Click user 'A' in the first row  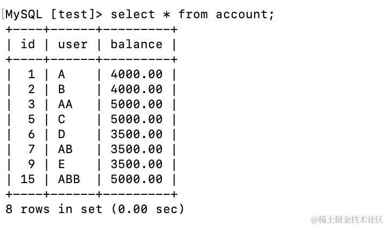pos(62,74)
